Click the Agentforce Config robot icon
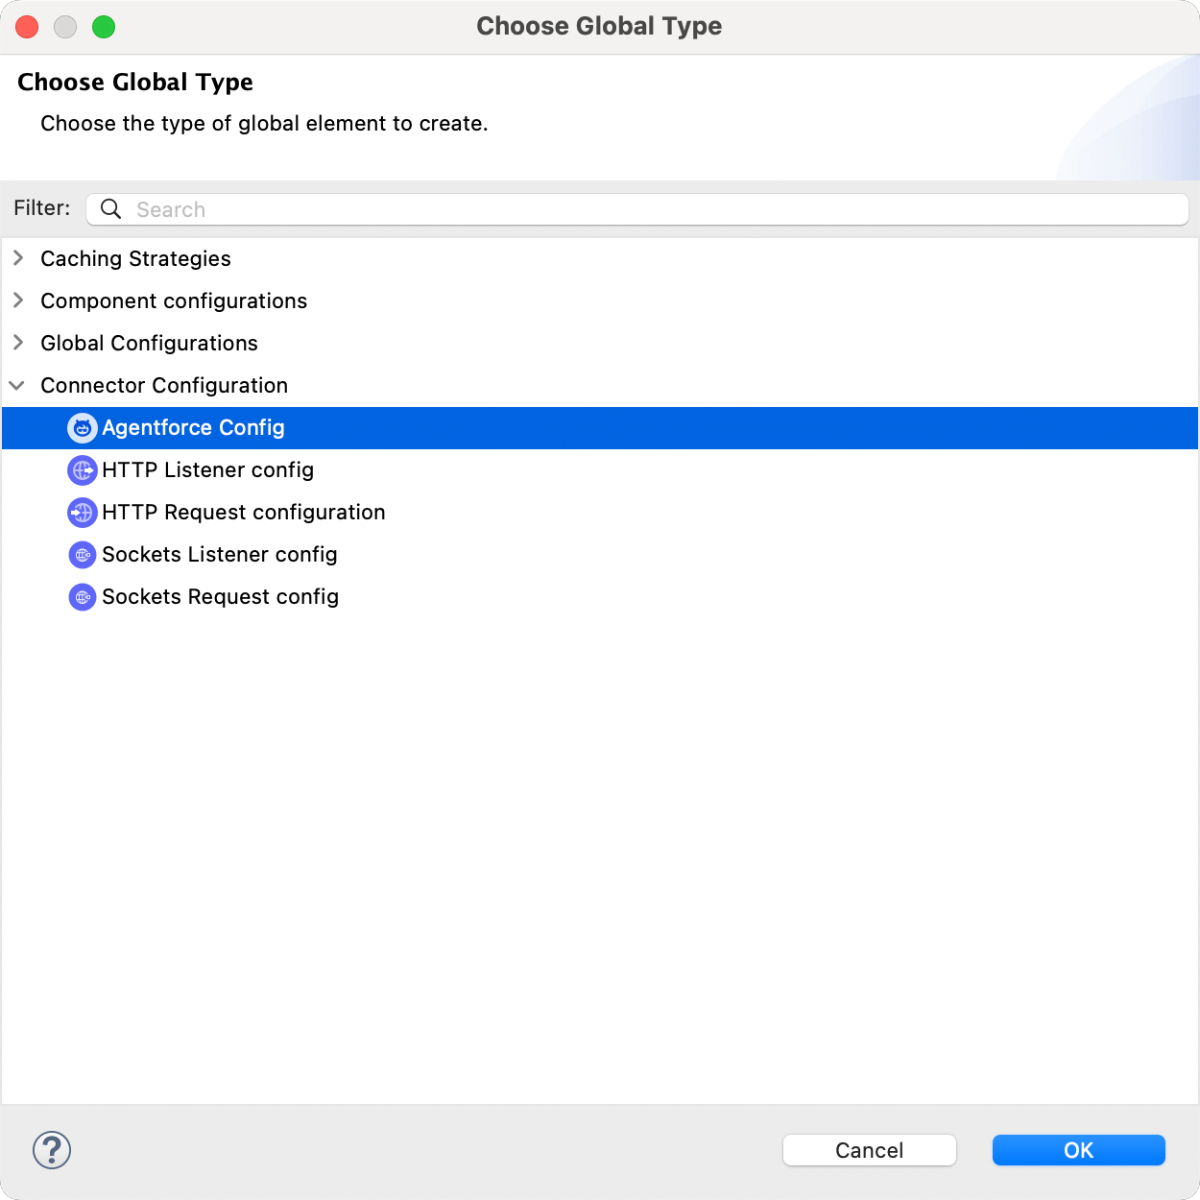This screenshot has width=1200, height=1200. (x=83, y=428)
